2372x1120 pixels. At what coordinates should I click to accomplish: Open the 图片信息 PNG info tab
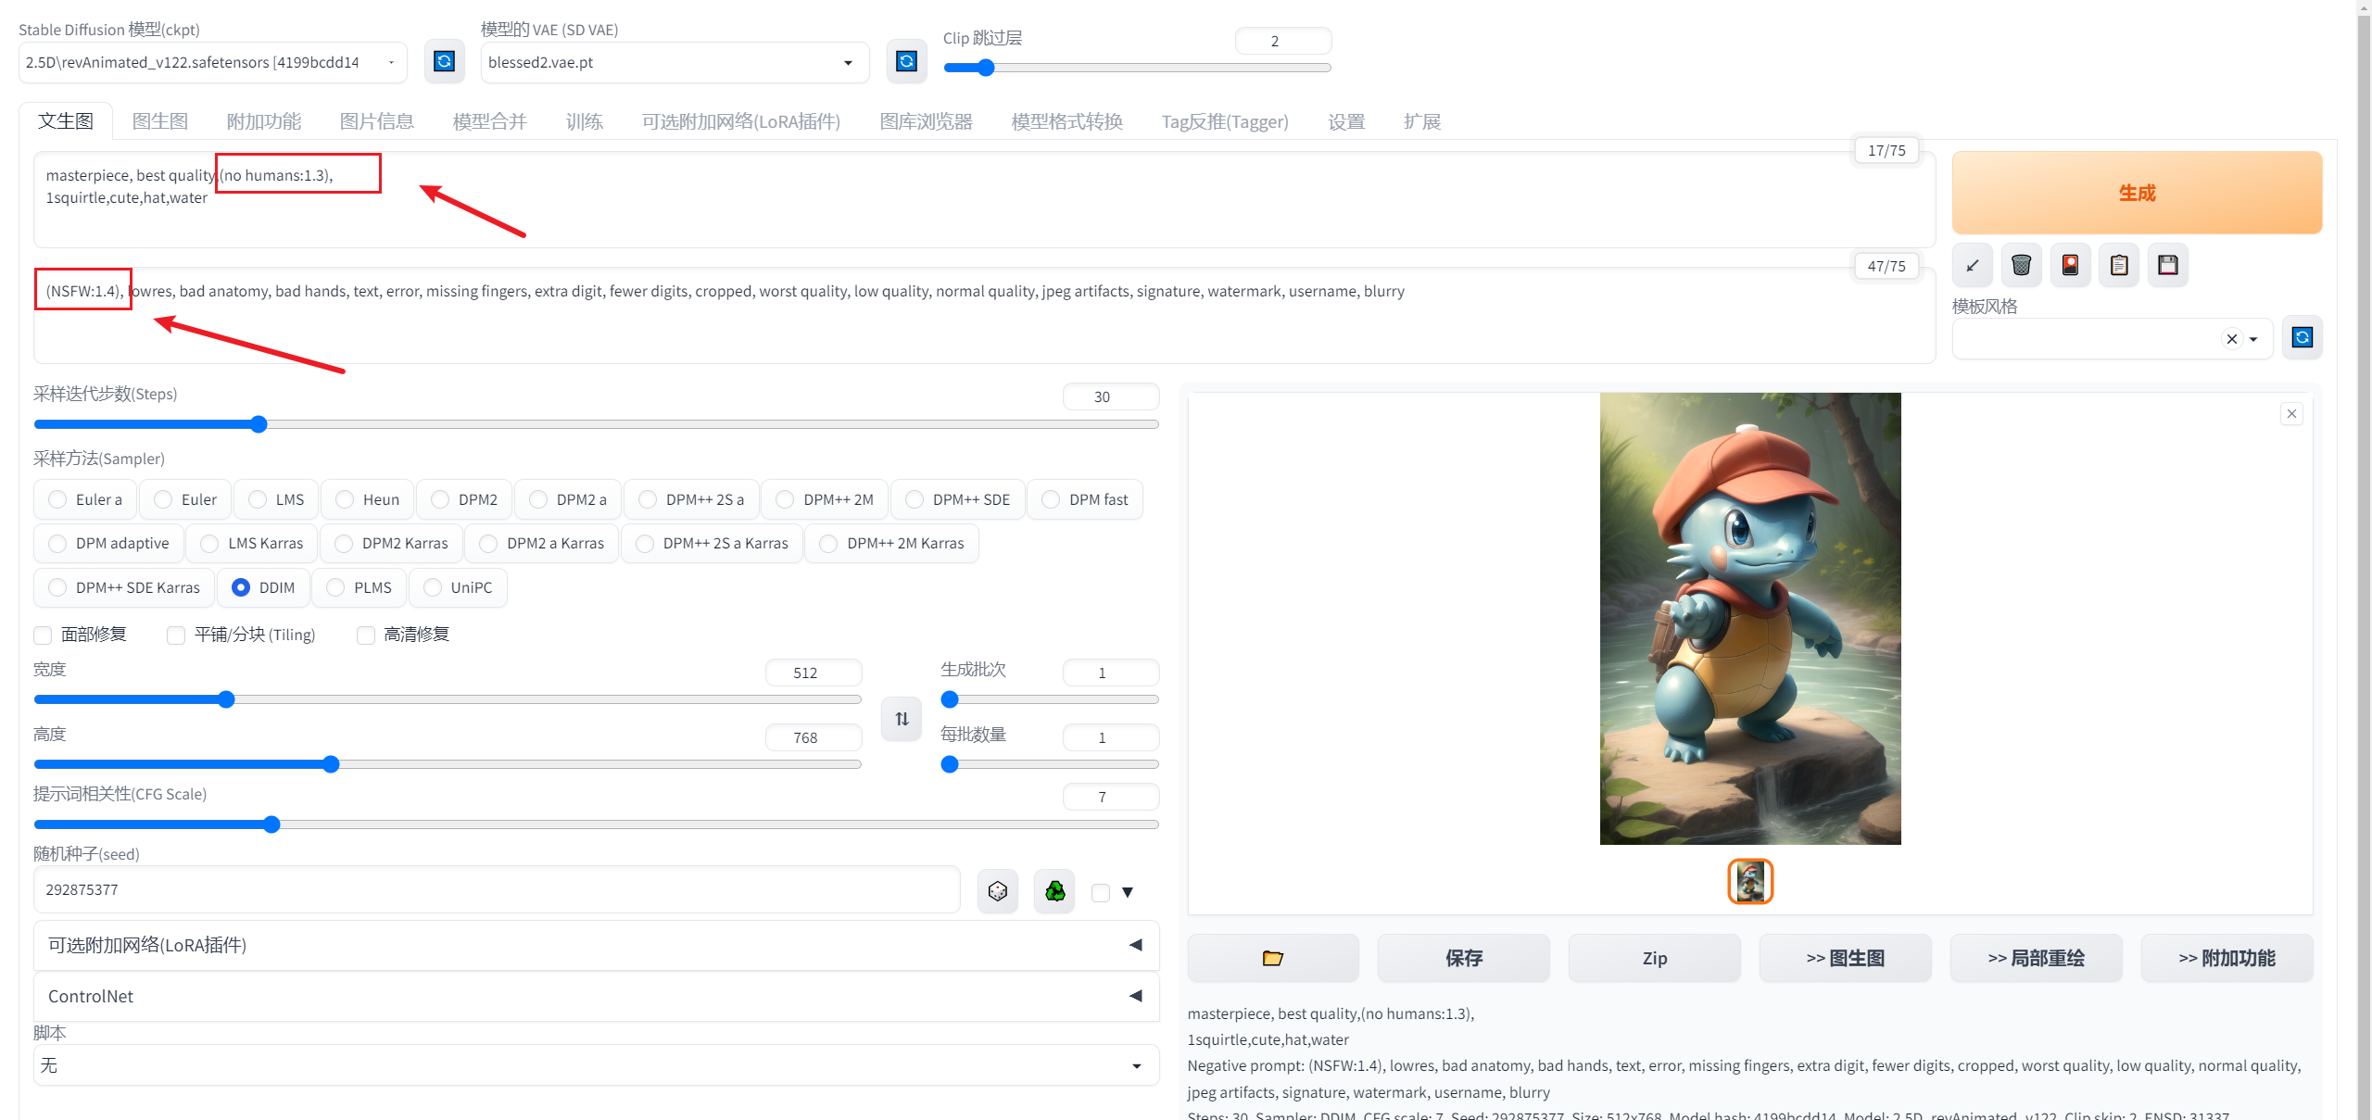(377, 121)
